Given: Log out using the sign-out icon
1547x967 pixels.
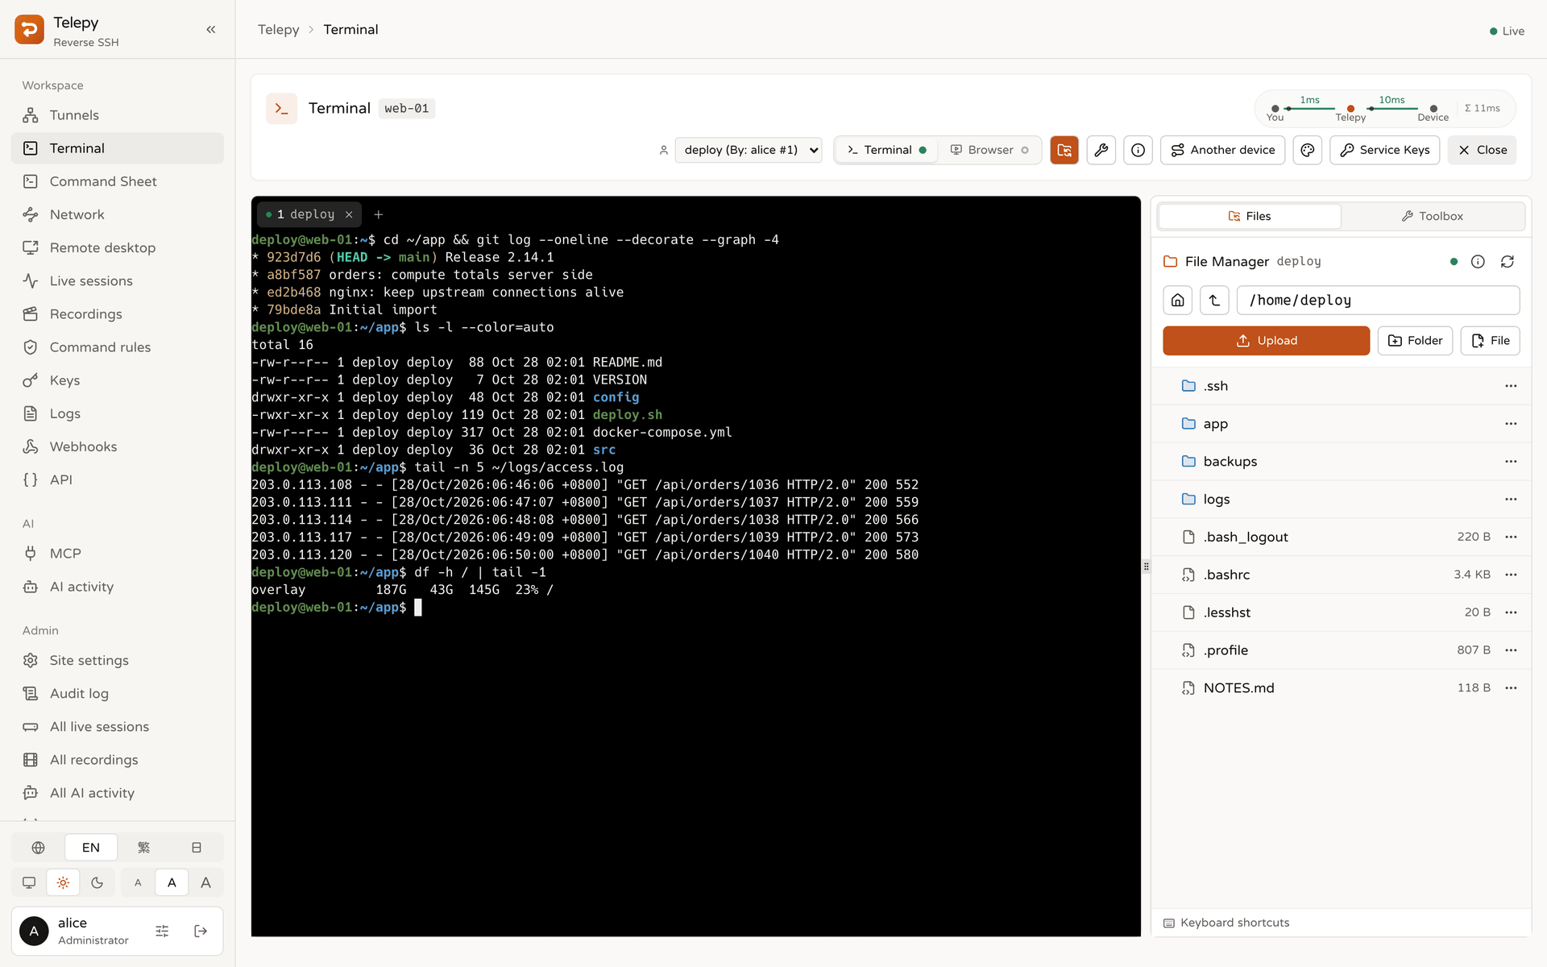Looking at the screenshot, I should pyautogui.click(x=201, y=931).
